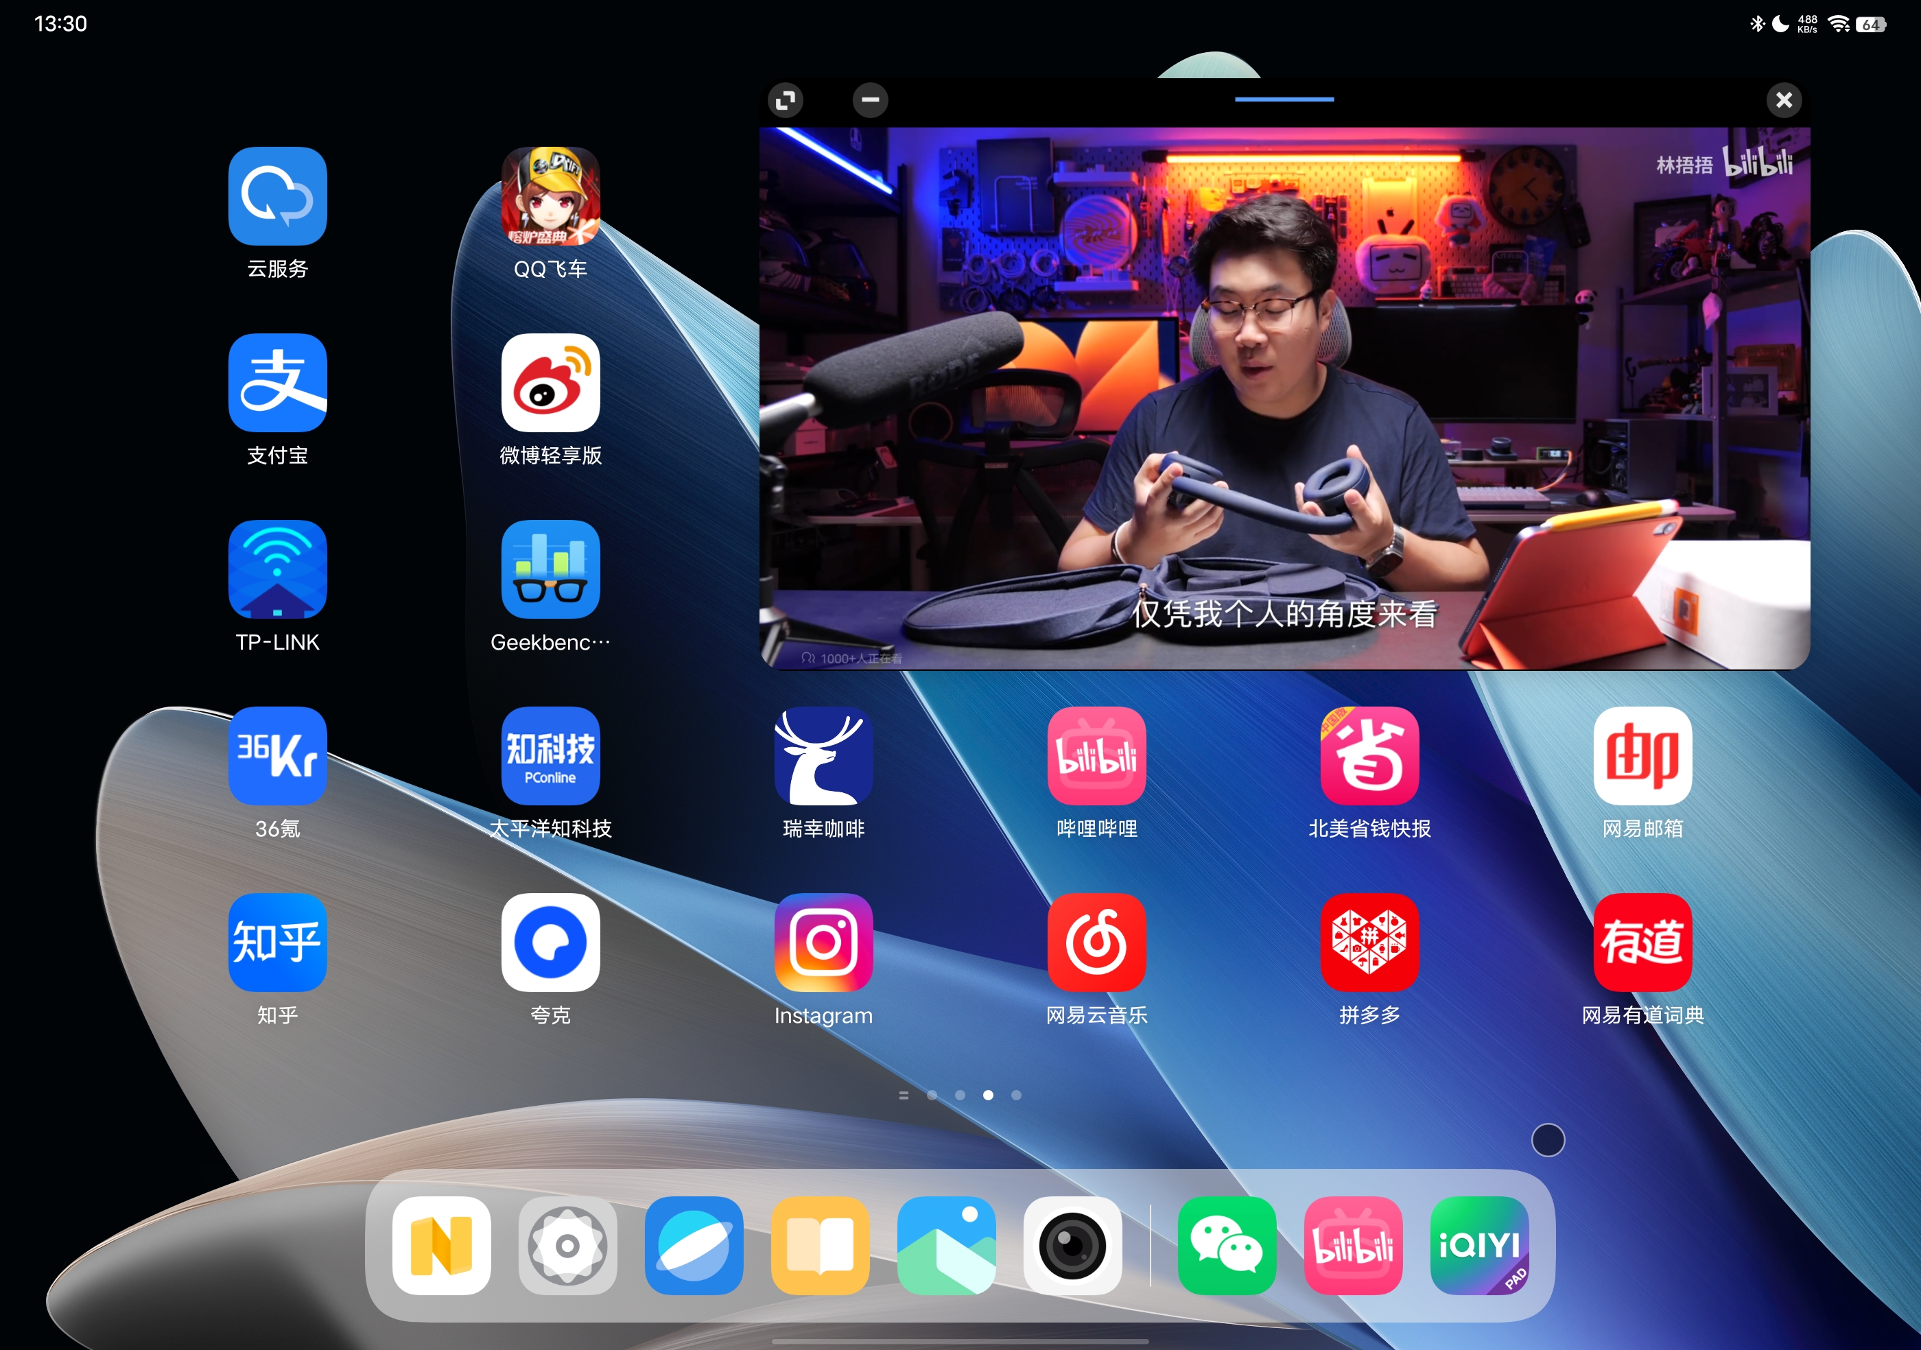Tap the Bluetooth status icon
This screenshot has height=1350, width=1921.
pos(1757,23)
